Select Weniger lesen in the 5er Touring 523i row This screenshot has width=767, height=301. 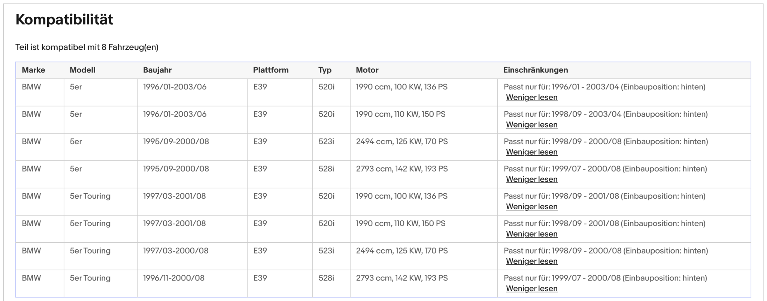[531, 261]
